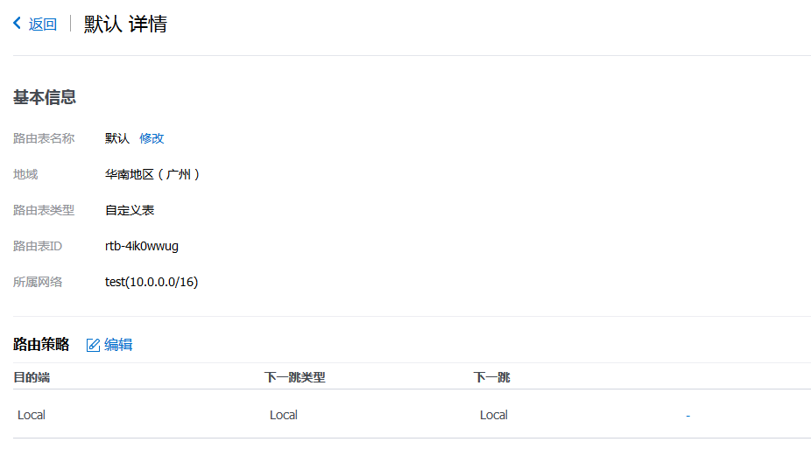The width and height of the screenshot is (811, 449).
Task: Click the 下一跳类型 column header
Action: pyautogui.click(x=295, y=377)
